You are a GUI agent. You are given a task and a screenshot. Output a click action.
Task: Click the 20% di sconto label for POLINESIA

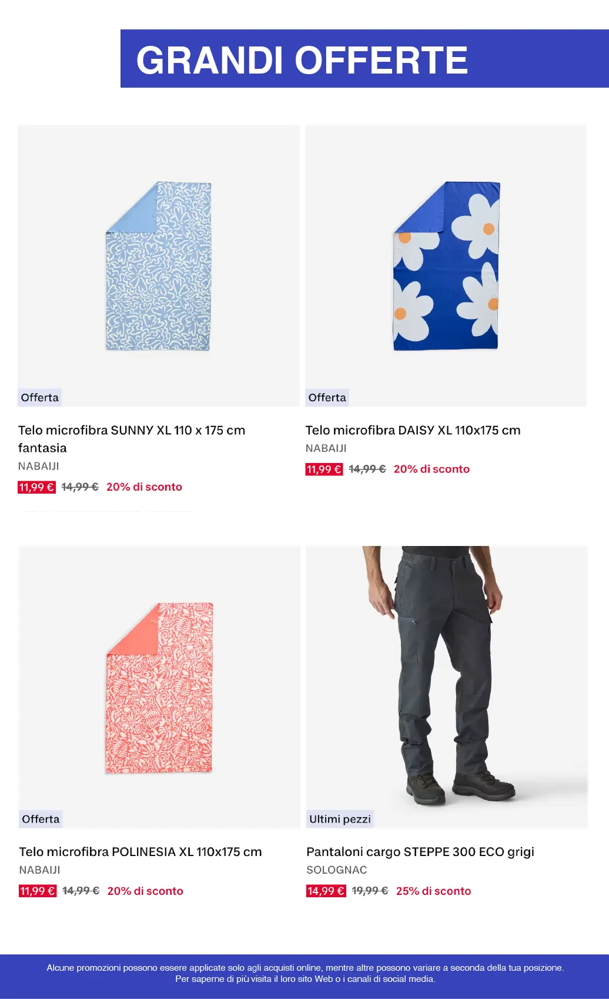tap(145, 891)
